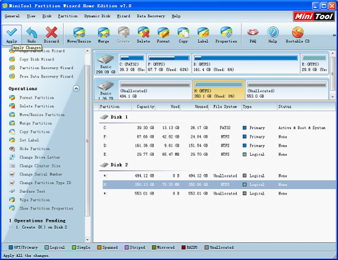
Task: Click the Copy partition toolbar icon
Action: point(183,35)
